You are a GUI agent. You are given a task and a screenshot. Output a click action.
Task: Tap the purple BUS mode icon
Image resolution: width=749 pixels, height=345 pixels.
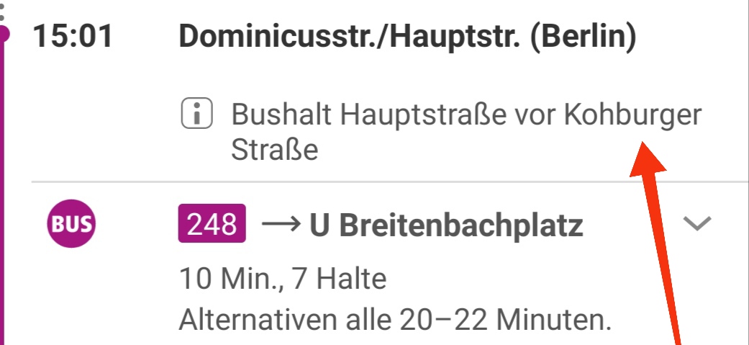pyautogui.click(x=72, y=225)
